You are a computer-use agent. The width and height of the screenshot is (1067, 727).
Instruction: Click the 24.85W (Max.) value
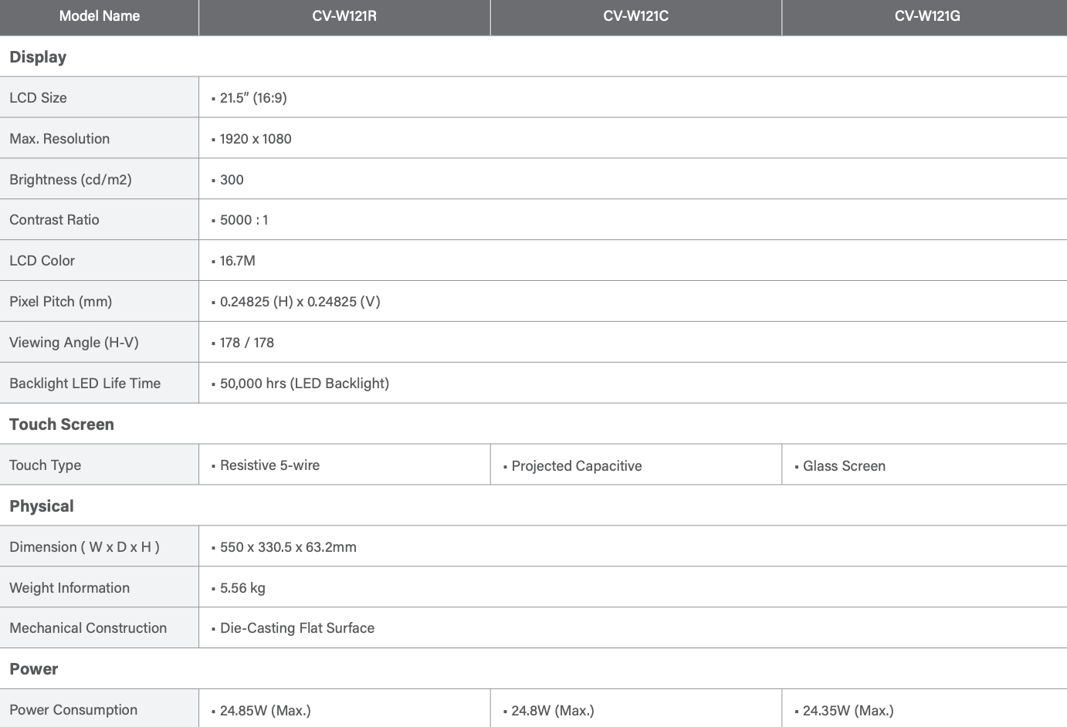point(266,711)
